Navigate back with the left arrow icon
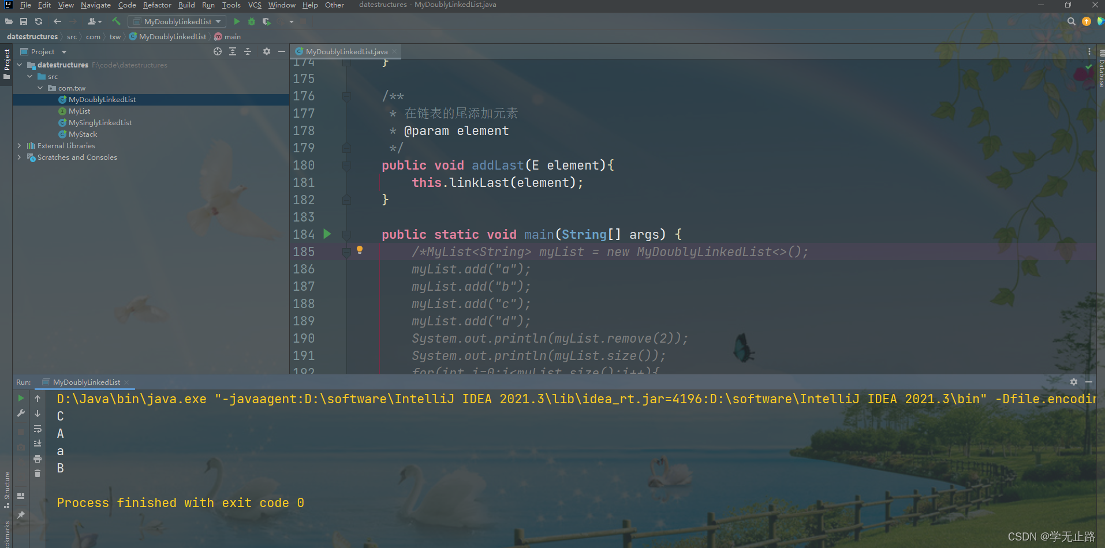Screen dimensions: 1105x548 pos(57,21)
